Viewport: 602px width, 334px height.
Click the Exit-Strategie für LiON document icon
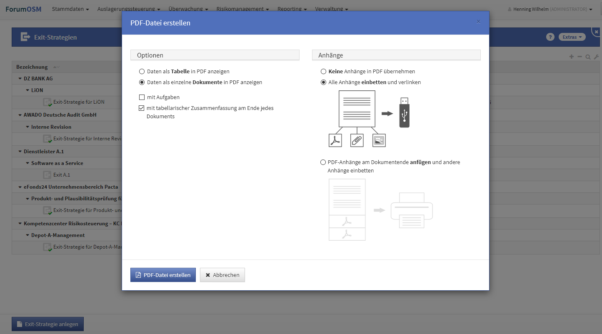point(47,102)
